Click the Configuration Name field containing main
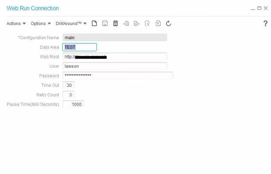This screenshot has height=174, width=271. 115,37
